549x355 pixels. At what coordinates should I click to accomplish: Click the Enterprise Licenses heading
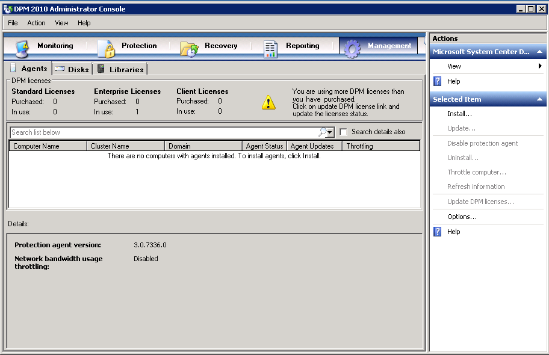[128, 91]
